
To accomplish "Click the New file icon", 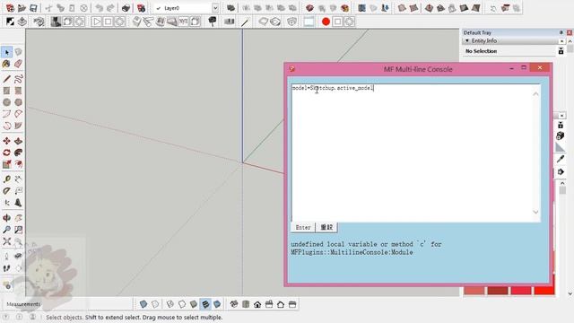I will tap(10, 8).
